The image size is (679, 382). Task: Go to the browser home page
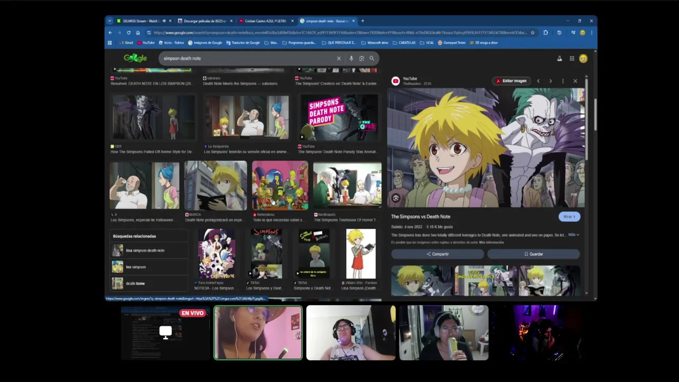pos(138,32)
